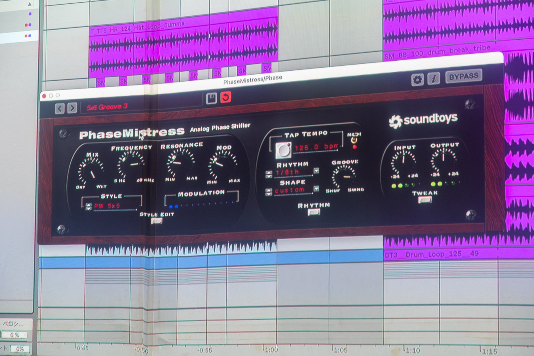Open the Style Edit button

click(x=156, y=221)
